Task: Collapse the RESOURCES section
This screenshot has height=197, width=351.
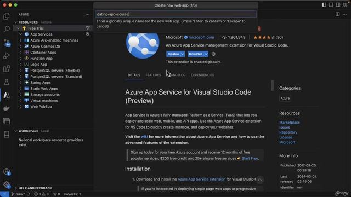Action: coord(16,22)
